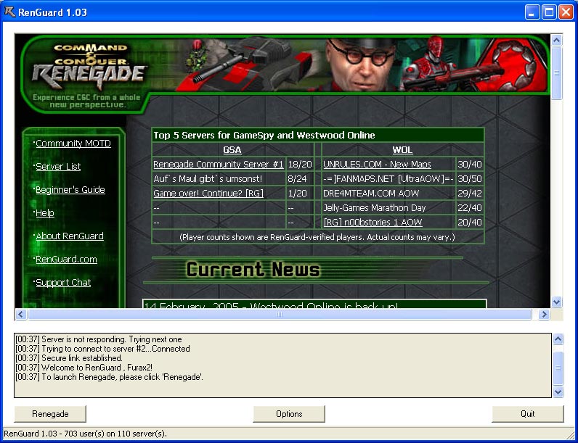Open UNRULES.COM - New Maps server link
The width and height of the screenshot is (578, 443).
(x=377, y=164)
